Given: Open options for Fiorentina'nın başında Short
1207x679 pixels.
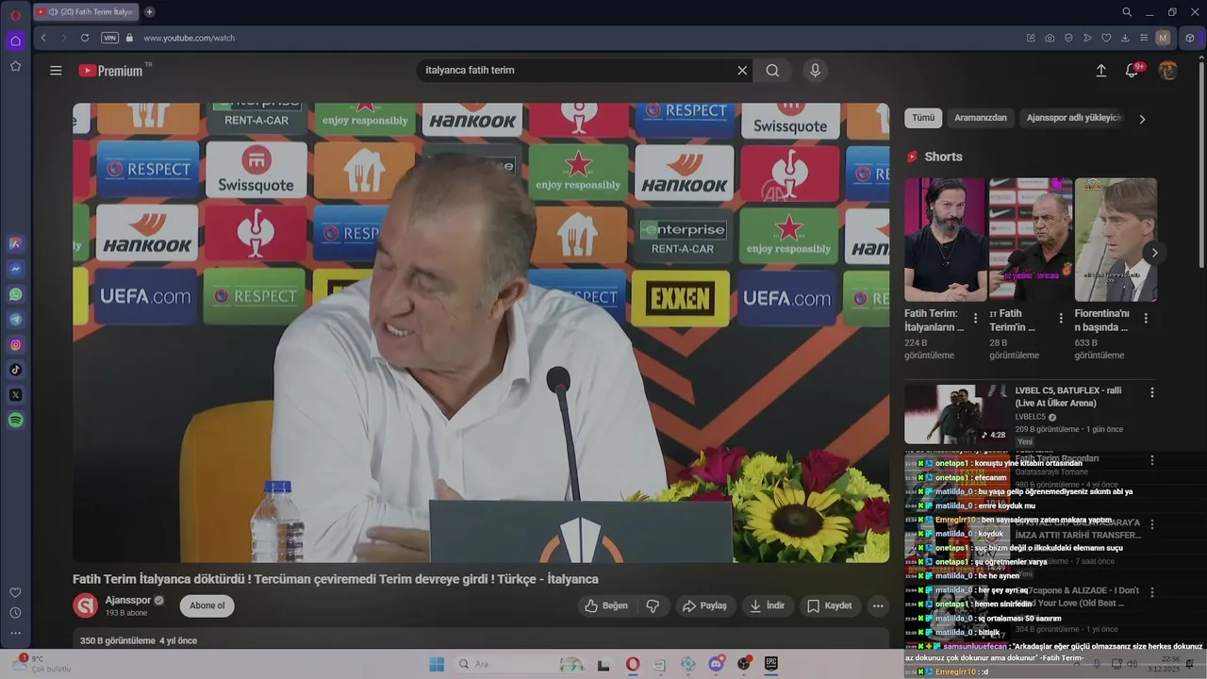Looking at the screenshot, I should click(1146, 319).
